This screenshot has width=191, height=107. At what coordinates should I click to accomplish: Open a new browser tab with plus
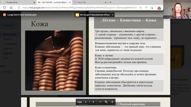point(110,2)
